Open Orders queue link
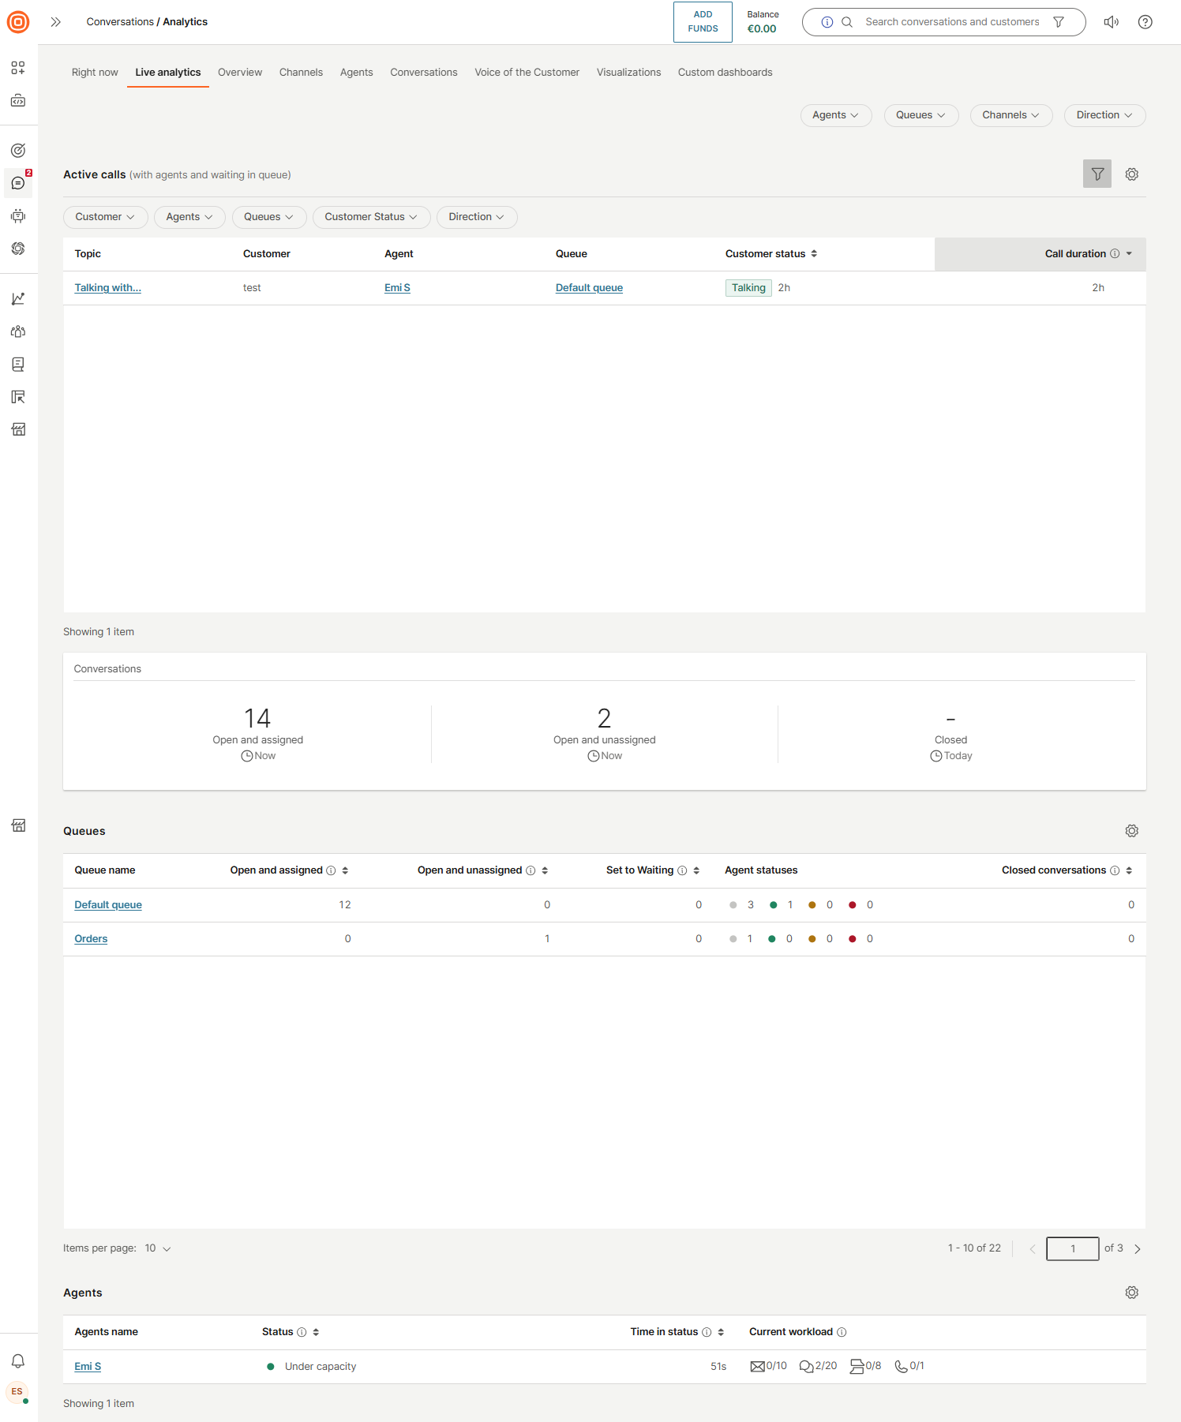Screen dimensions: 1181x1422 pos(91,939)
